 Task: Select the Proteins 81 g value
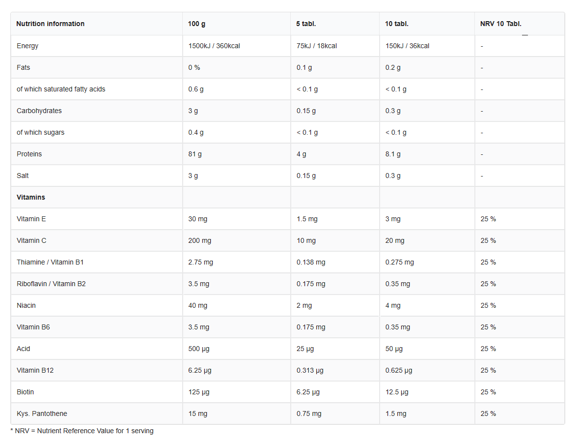[x=195, y=154]
